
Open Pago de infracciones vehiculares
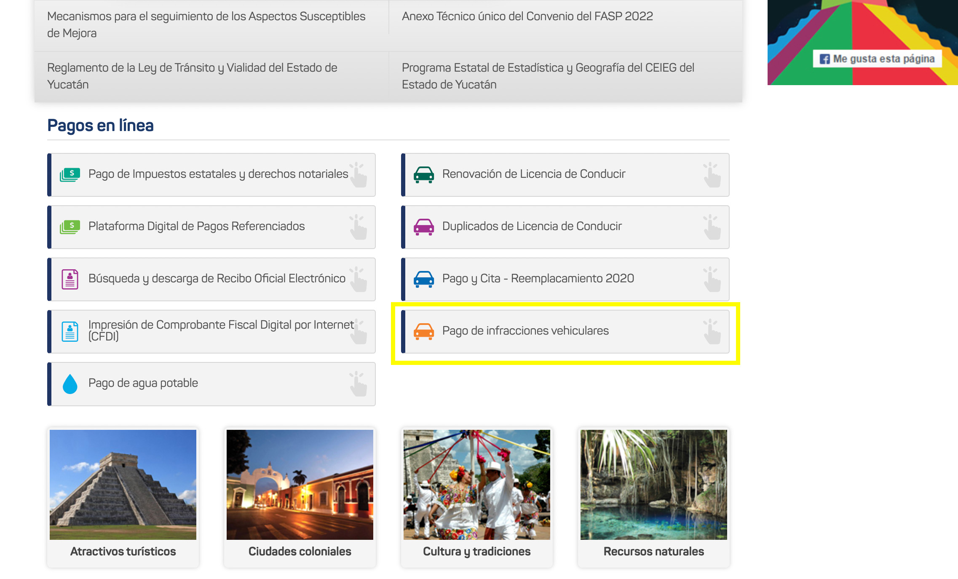click(x=525, y=331)
